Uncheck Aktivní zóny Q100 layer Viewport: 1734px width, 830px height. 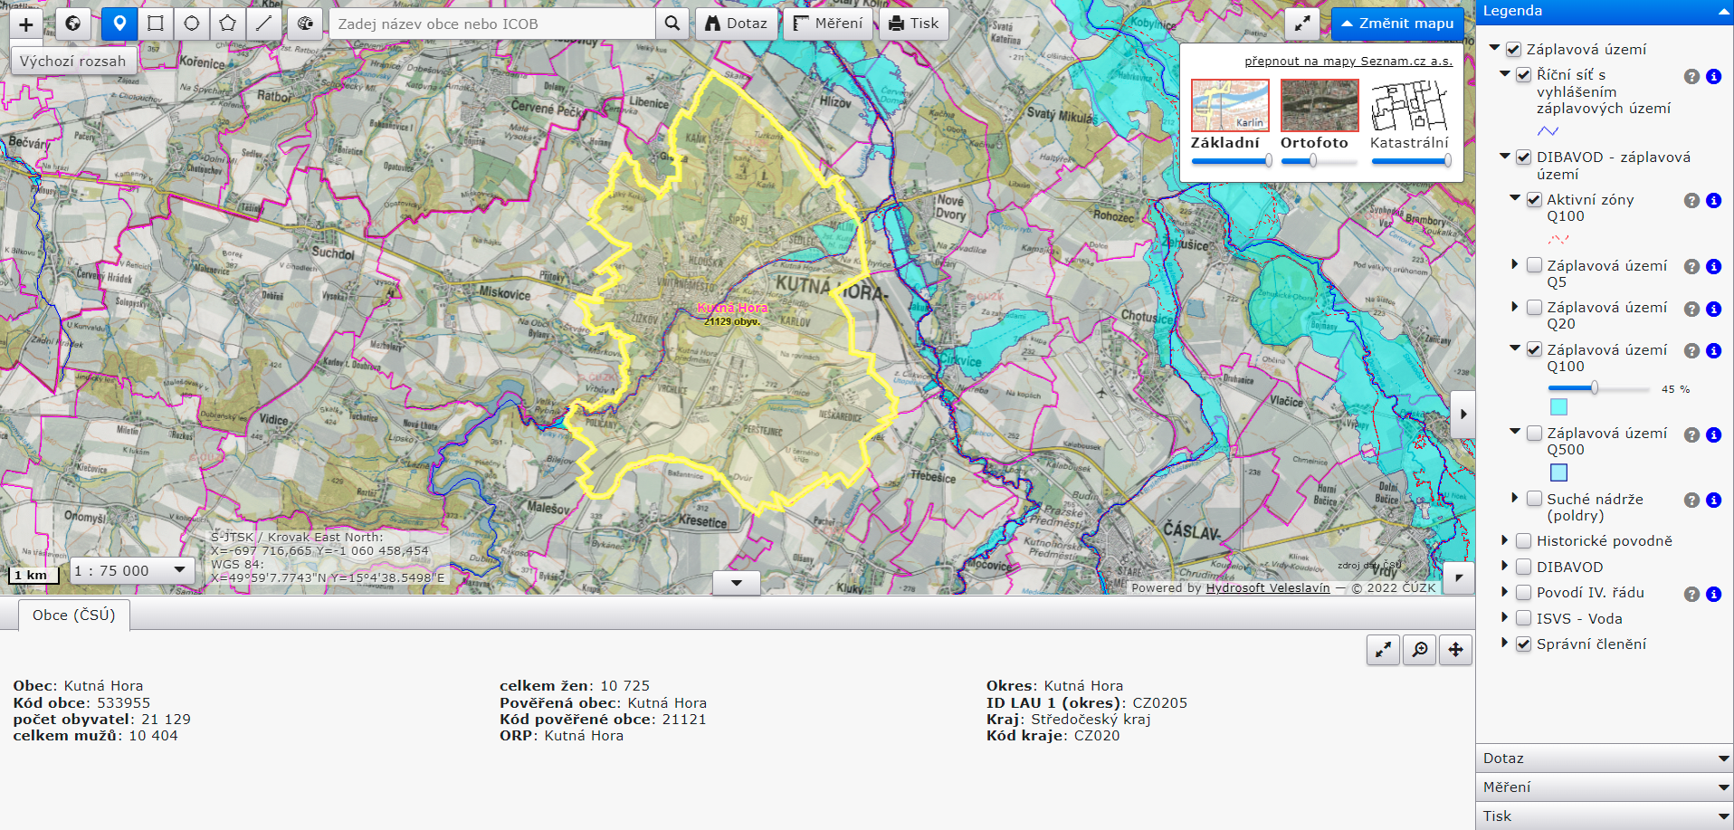point(1534,200)
